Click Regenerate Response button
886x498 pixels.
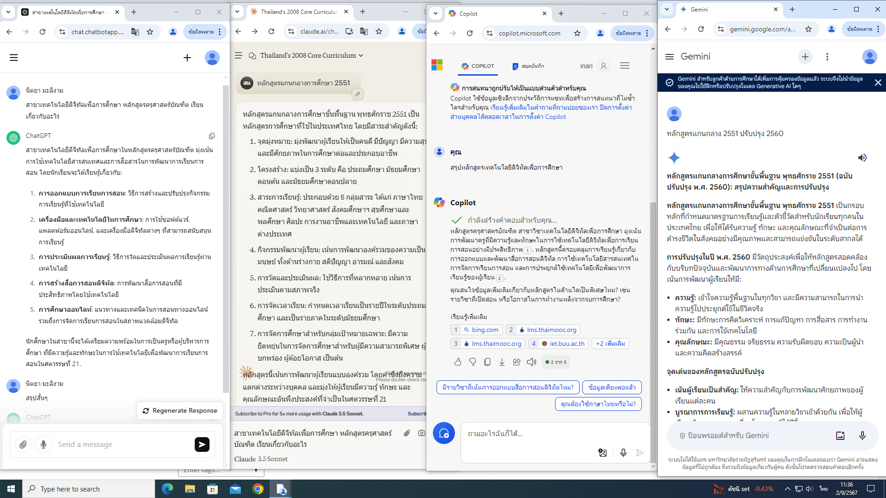[x=180, y=410]
